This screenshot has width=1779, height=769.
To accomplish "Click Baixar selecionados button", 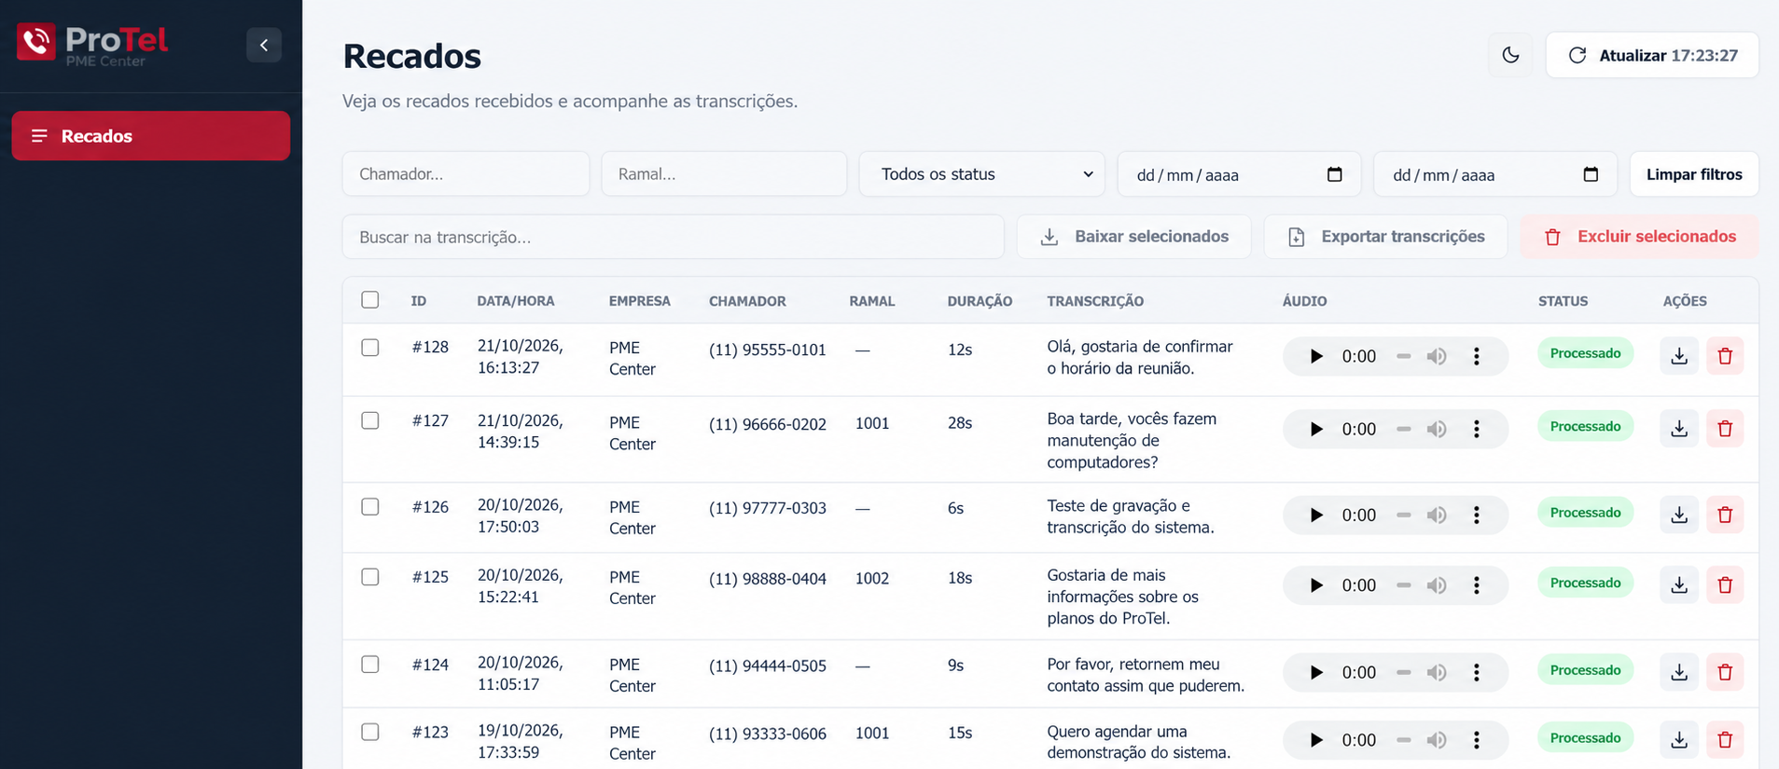I will tap(1133, 237).
